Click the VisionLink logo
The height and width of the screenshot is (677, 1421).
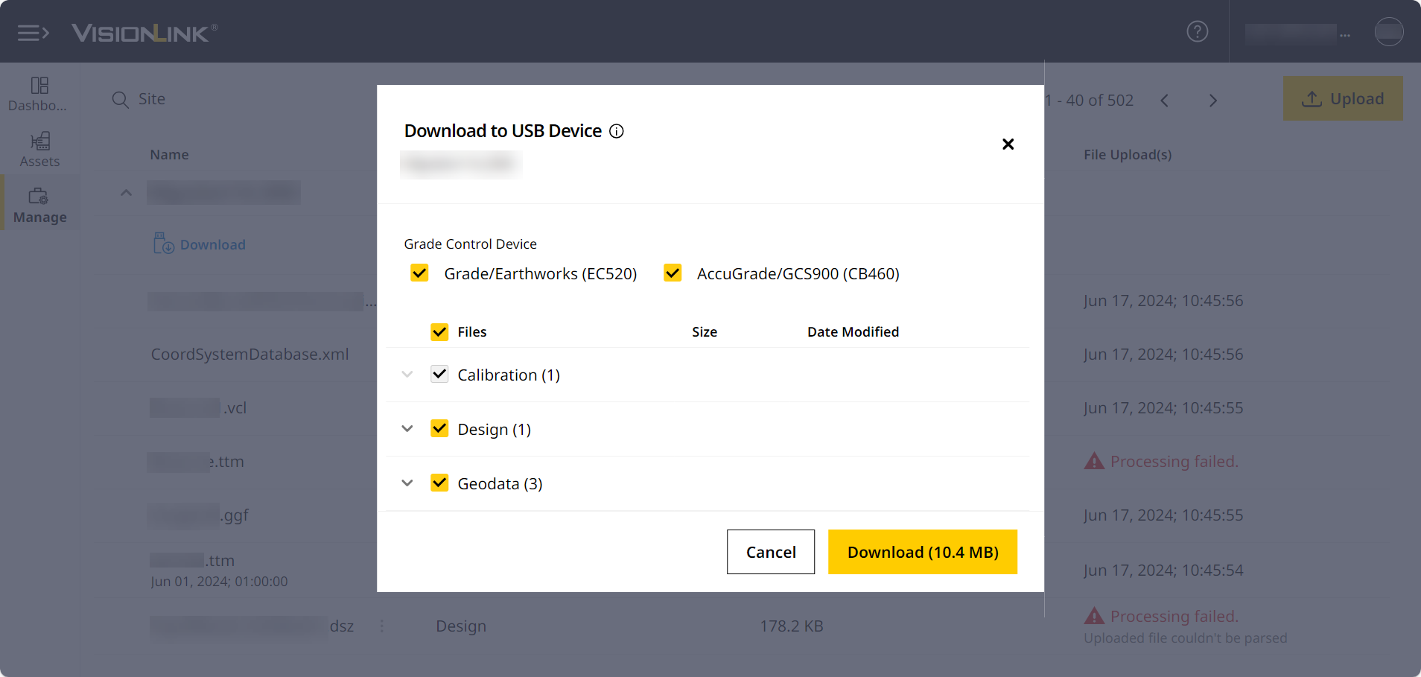[144, 33]
